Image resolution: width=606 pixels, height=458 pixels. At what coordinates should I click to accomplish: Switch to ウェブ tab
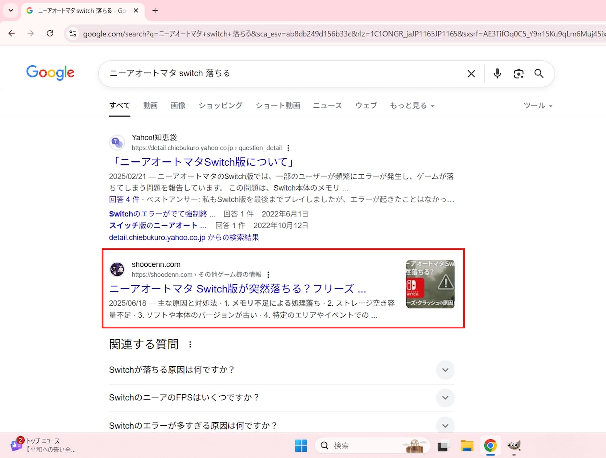pos(366,105)
